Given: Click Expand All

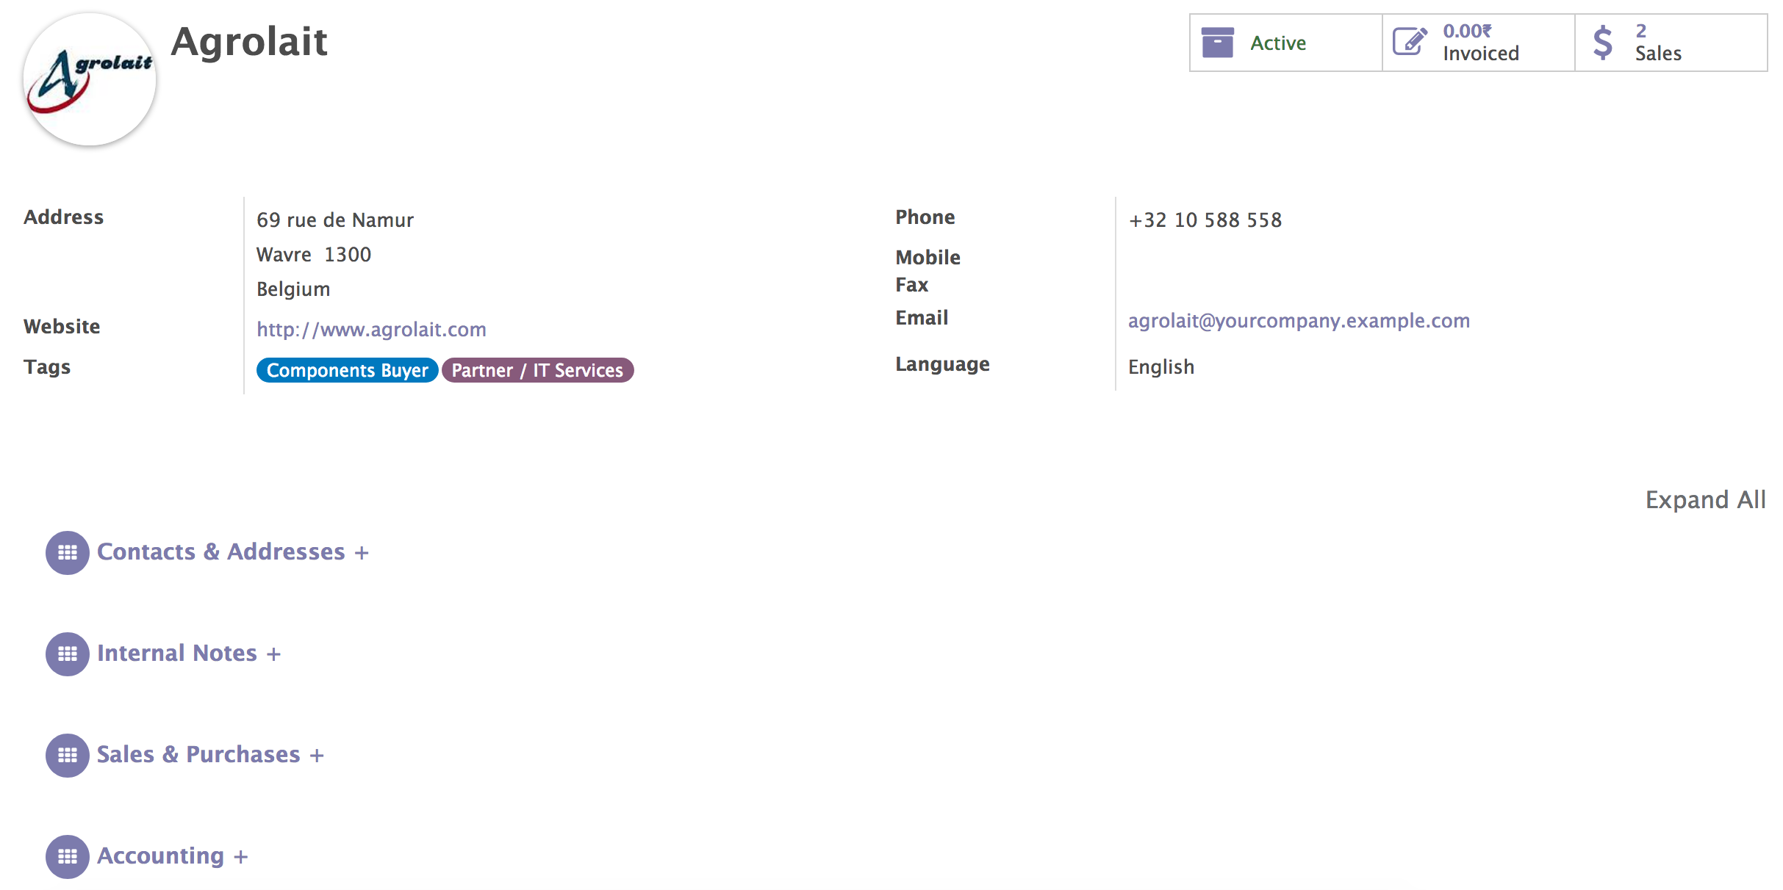Looking at the screenshot, I should [x=1705, y=499].
